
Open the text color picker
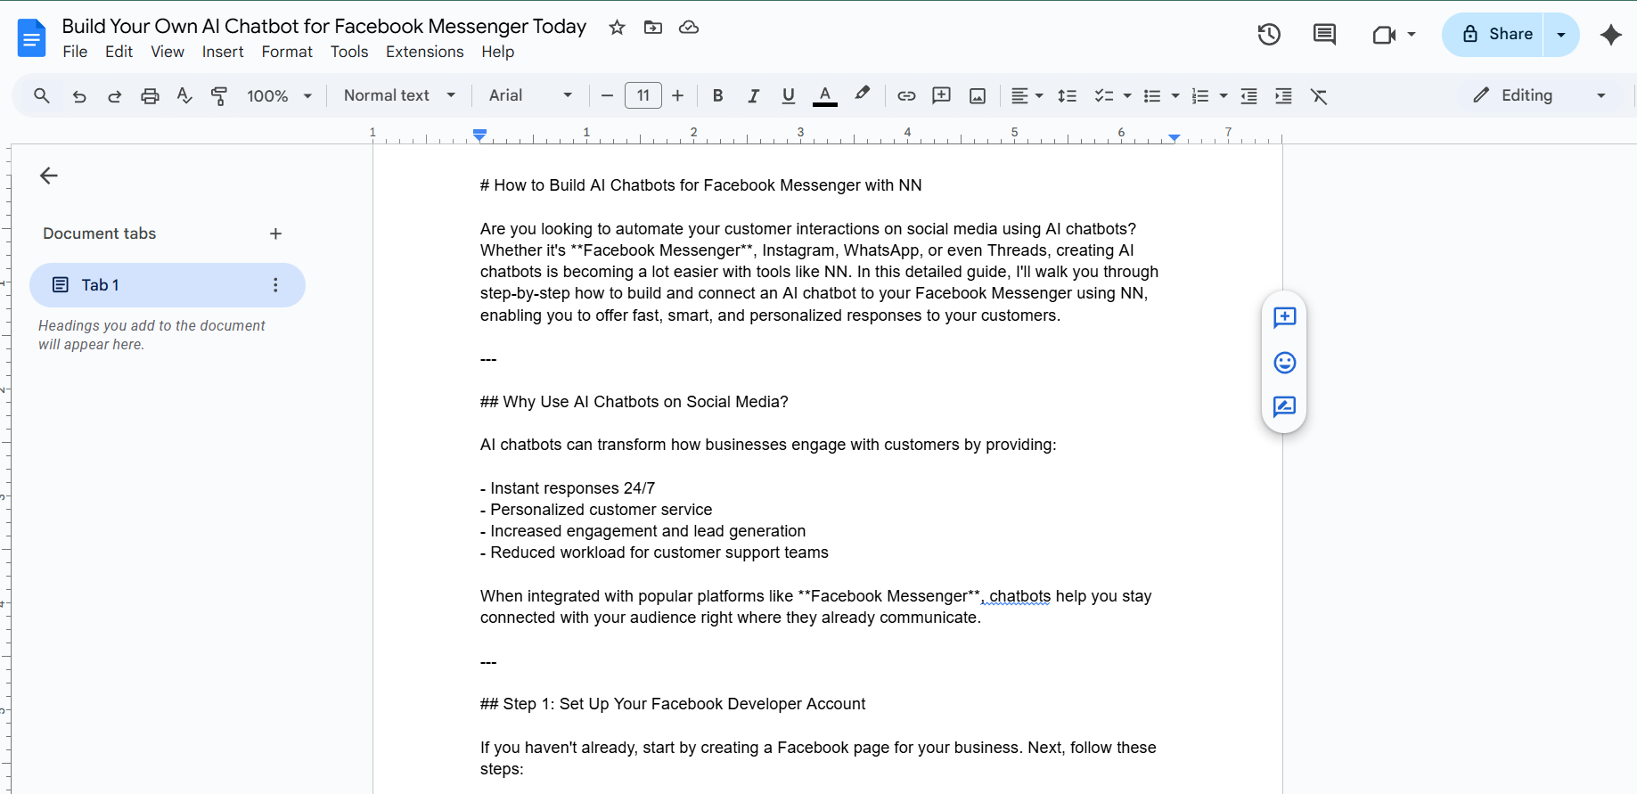825,96
